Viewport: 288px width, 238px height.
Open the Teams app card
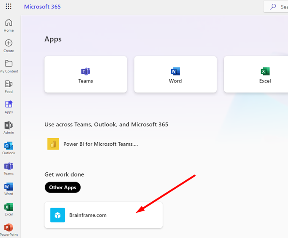click(86, 75)
